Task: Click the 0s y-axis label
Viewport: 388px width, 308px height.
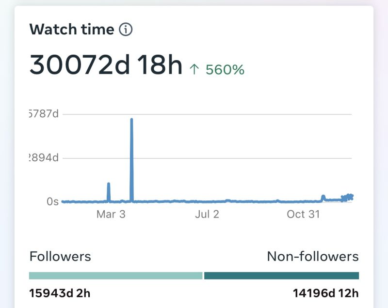Action: (x=52, y=201)
